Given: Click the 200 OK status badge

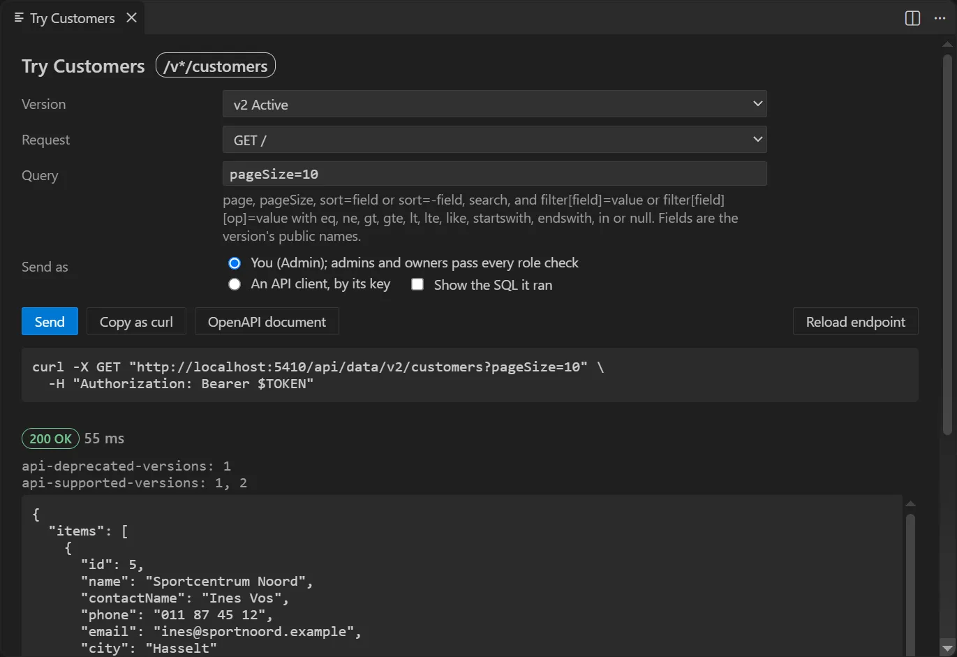Looking at the screenshot, I should (x=50, y=438).
